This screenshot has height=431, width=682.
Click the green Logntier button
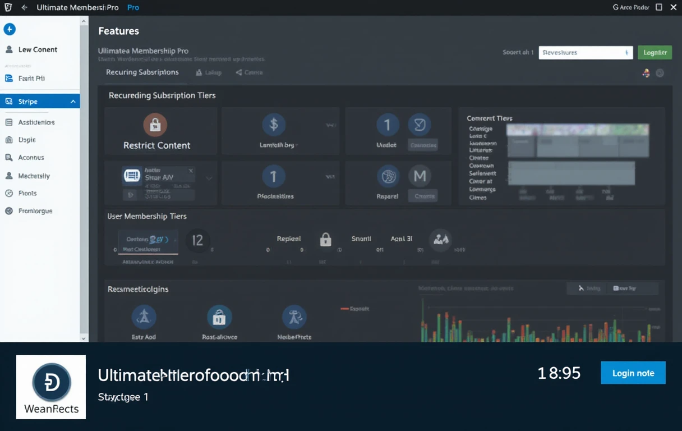[x=655, y=52]
